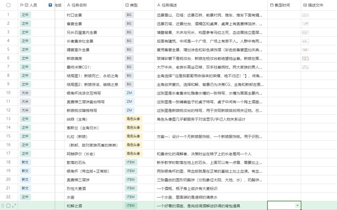
Task: Click the 之中 person tag for 水壶
Action: click(25, 197)
